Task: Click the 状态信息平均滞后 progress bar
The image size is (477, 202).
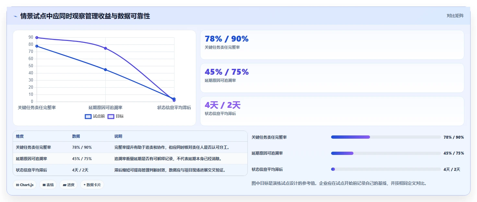Action: tap(386, 169)
